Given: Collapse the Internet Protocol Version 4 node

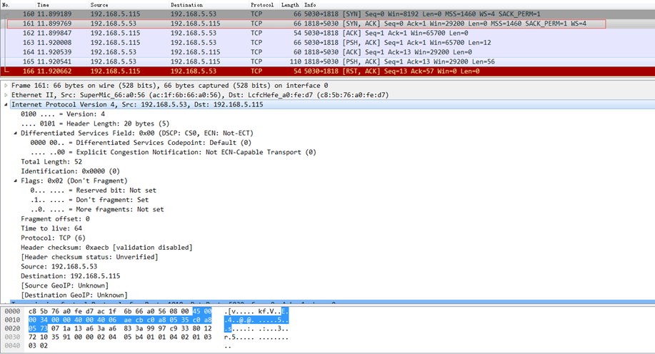Looking at the screenshot, I should (6, 105).
